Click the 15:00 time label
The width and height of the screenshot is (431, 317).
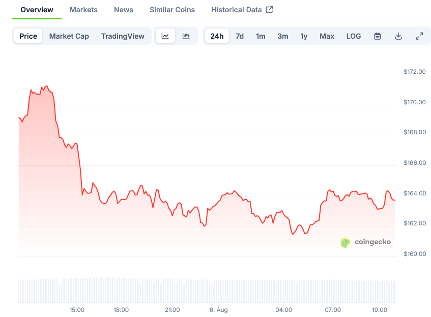[77, 310]
